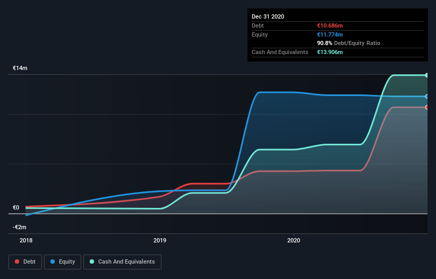Click the teal Cash And Equivalents legend dot
The image size is (436, 279).
click(x=92, y=261)
